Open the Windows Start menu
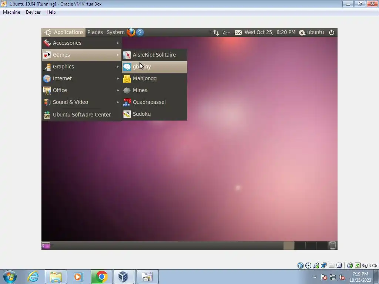This screenshot has height=284, width=379. click(10, 277)
